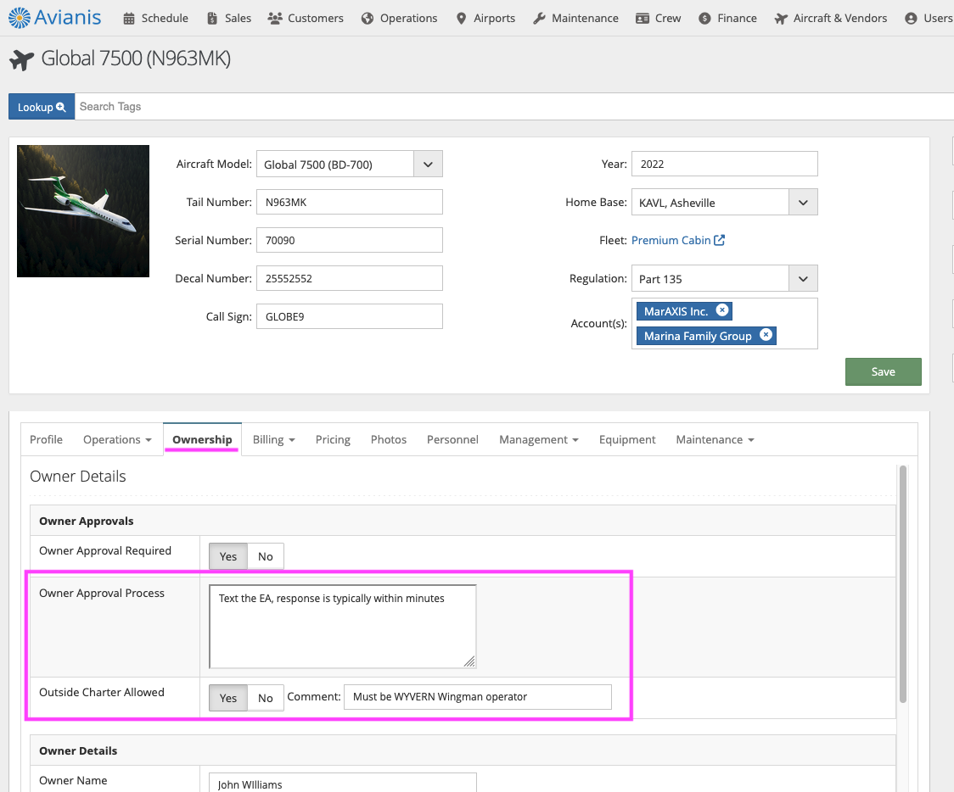Click the Operations globe icon
Screen dimensions: 954x792
(368, 19)
